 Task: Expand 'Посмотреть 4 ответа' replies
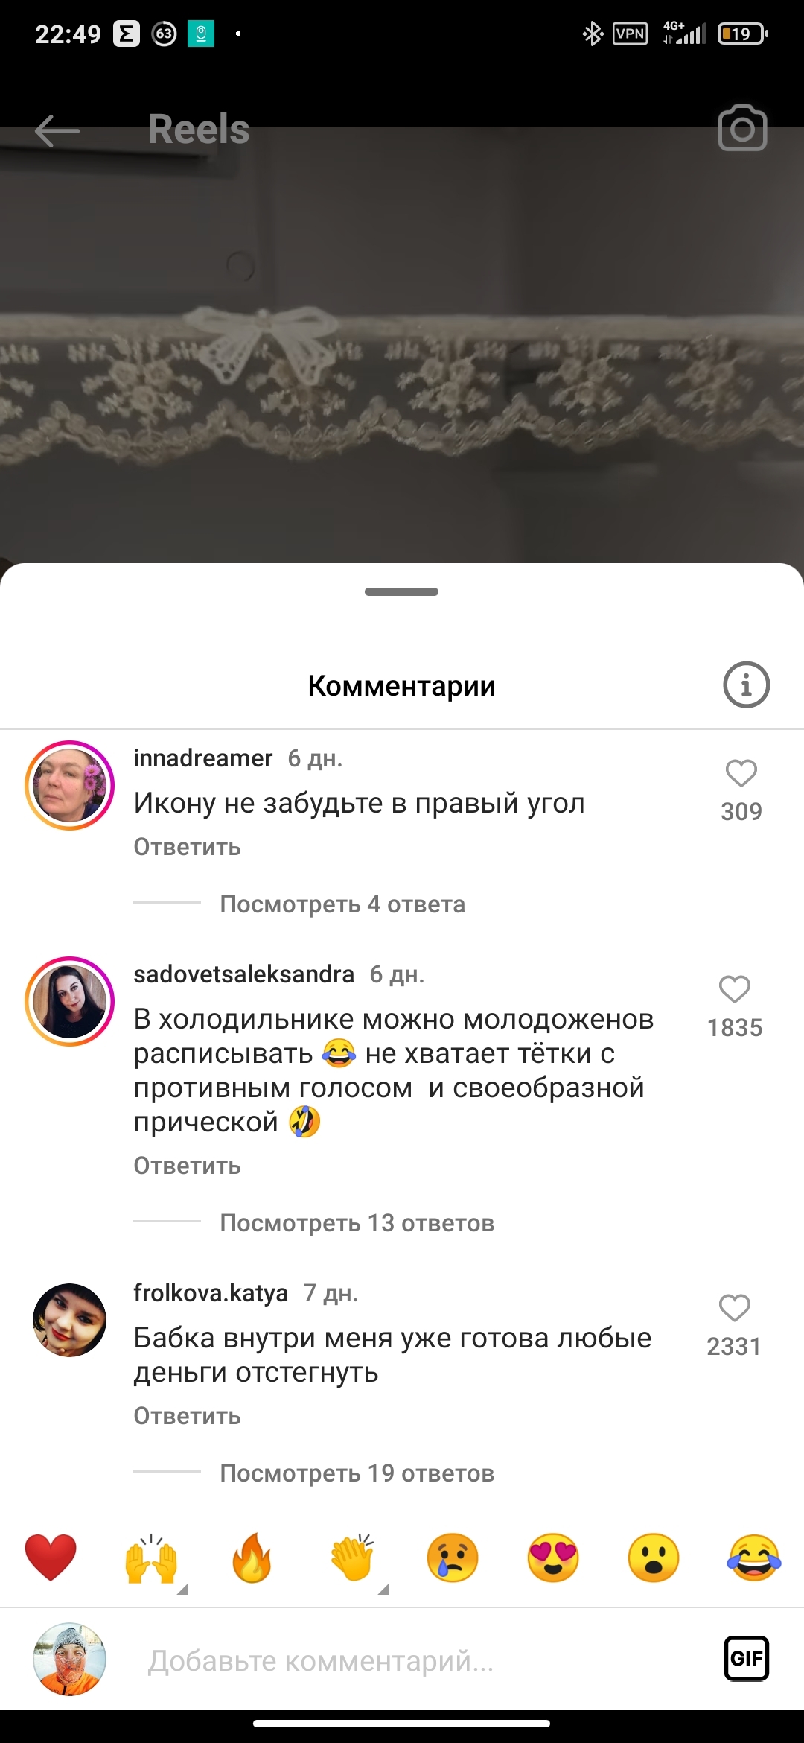click(342, 904)
